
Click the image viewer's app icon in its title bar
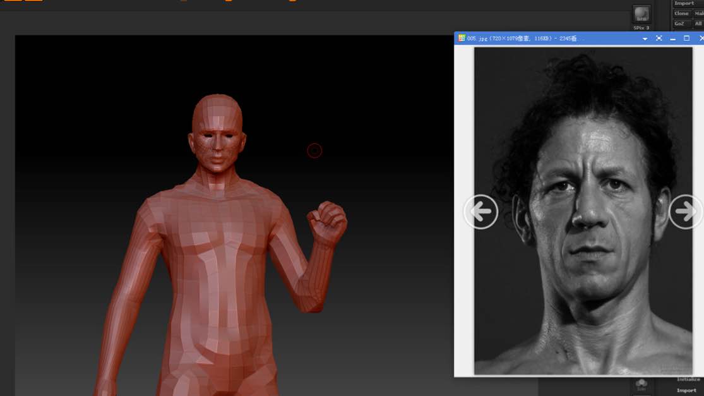[x=461, y=38]
